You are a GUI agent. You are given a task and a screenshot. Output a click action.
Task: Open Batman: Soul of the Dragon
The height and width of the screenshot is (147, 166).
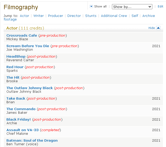tap(32, 140)
